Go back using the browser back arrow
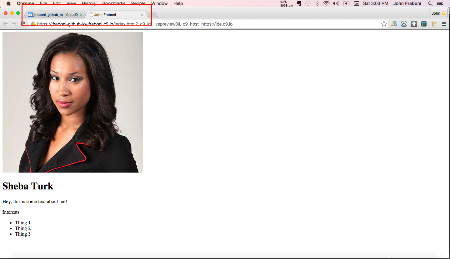This screenshot has width=450, height=259. 6,24
